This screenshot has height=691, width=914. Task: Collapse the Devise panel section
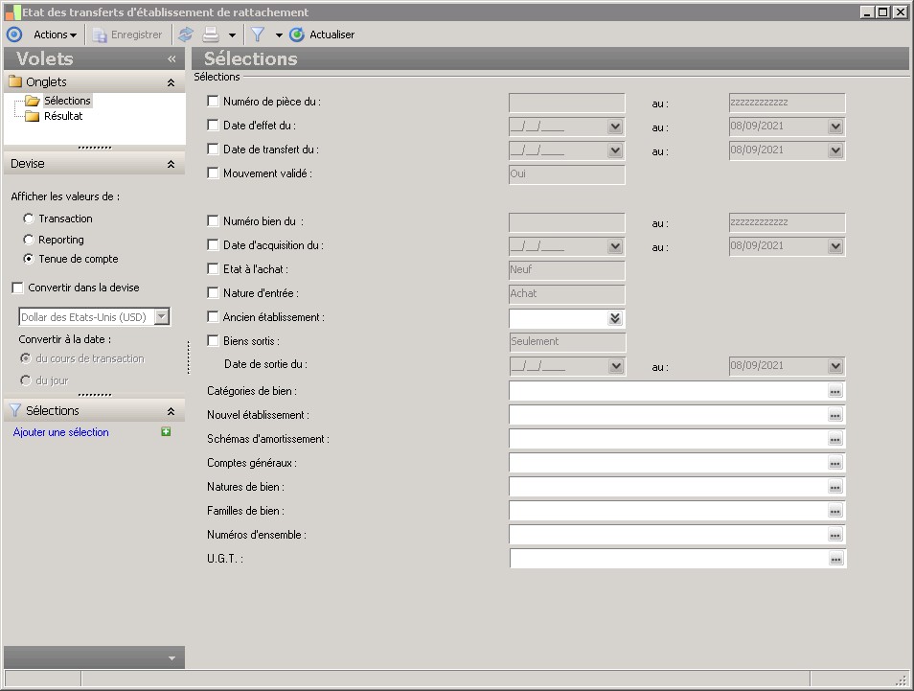(171, 164)
